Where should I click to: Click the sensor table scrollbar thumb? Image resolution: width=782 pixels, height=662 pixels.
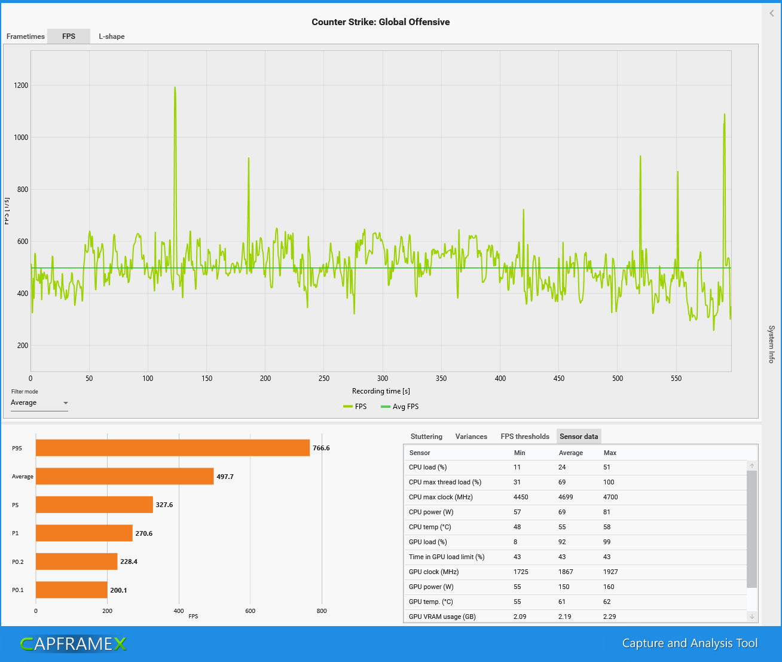[752, 529]
